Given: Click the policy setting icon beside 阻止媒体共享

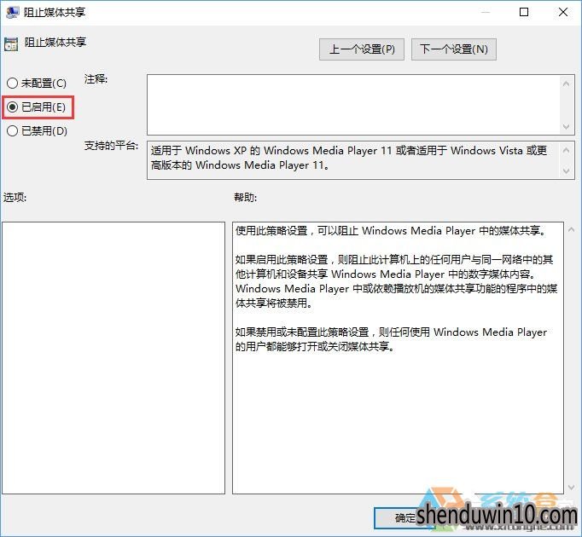Looking at the screenshot, I should click(x=11, y=44).
